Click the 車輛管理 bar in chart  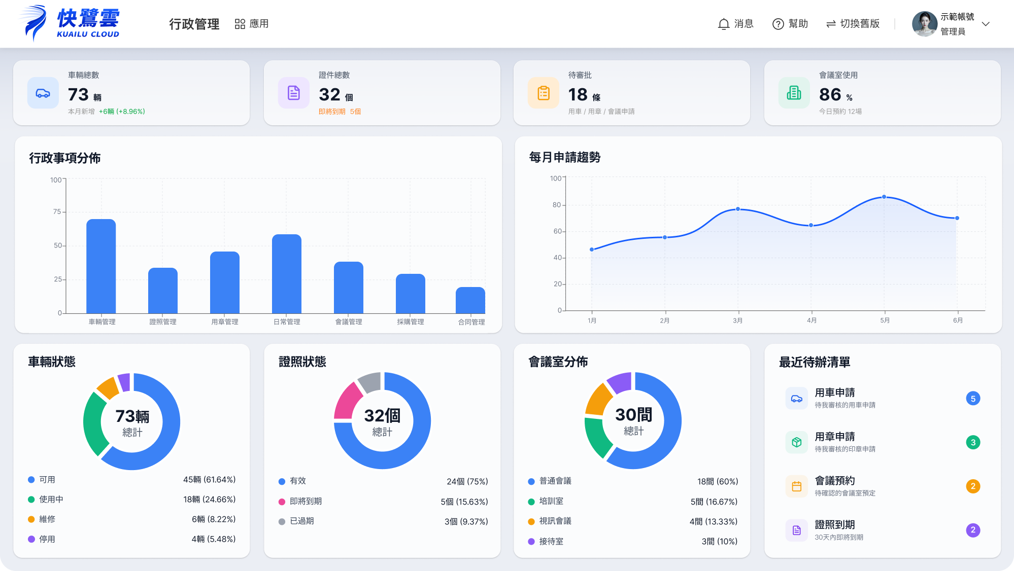click(x=101, y=266)
